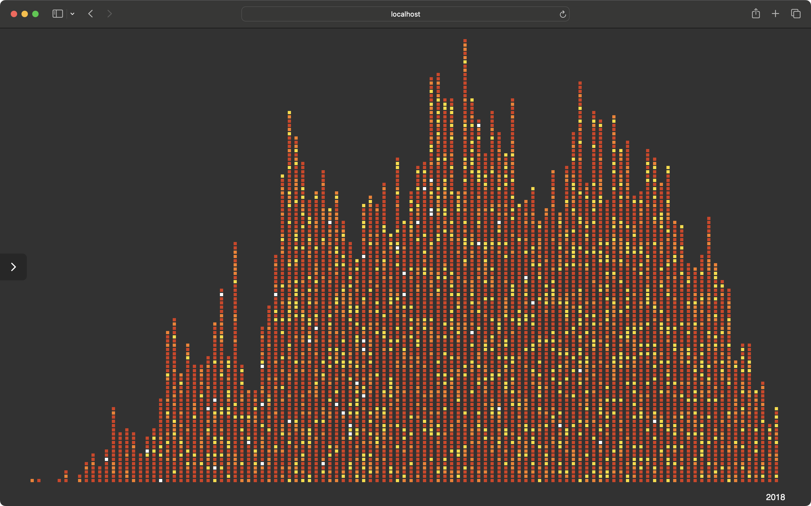This screenshot has width=811, height=506.
Task: Toggle the Safari sidebar icon
Action: point(58,14)
